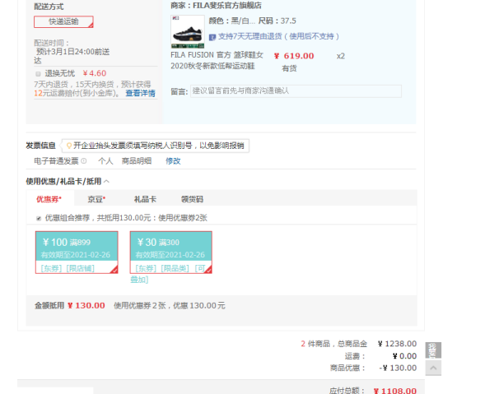This screenshot has height=394, width=494.
Task: Collapse the 使用优惠/礼品卡/抵用 section
Action: coord(106,181)
